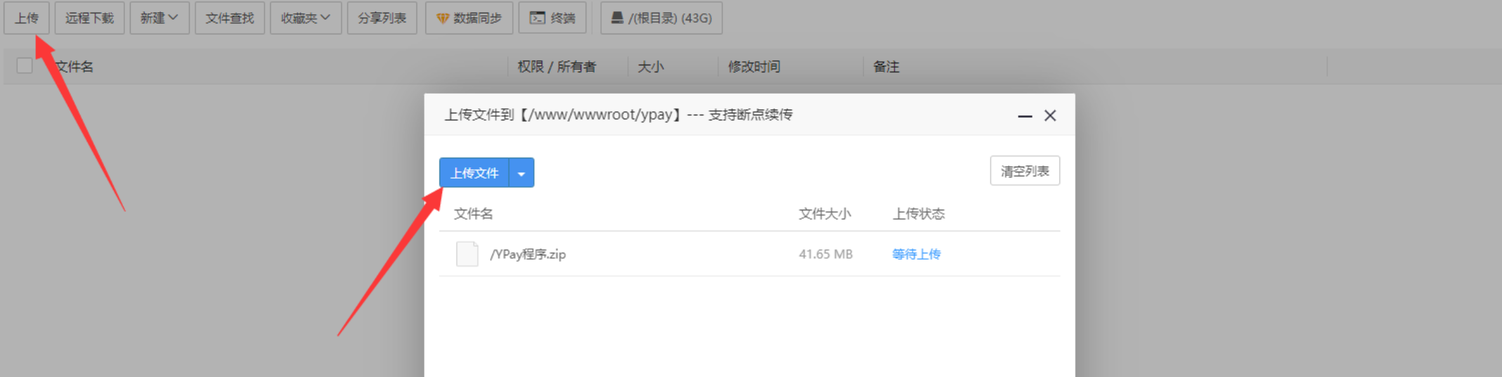Click the root directory disk icon
Screen dimensions: 1502x377
617,18
